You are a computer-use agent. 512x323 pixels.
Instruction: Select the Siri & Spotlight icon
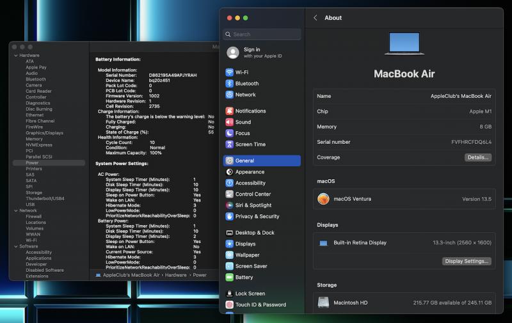pos(229,205)
